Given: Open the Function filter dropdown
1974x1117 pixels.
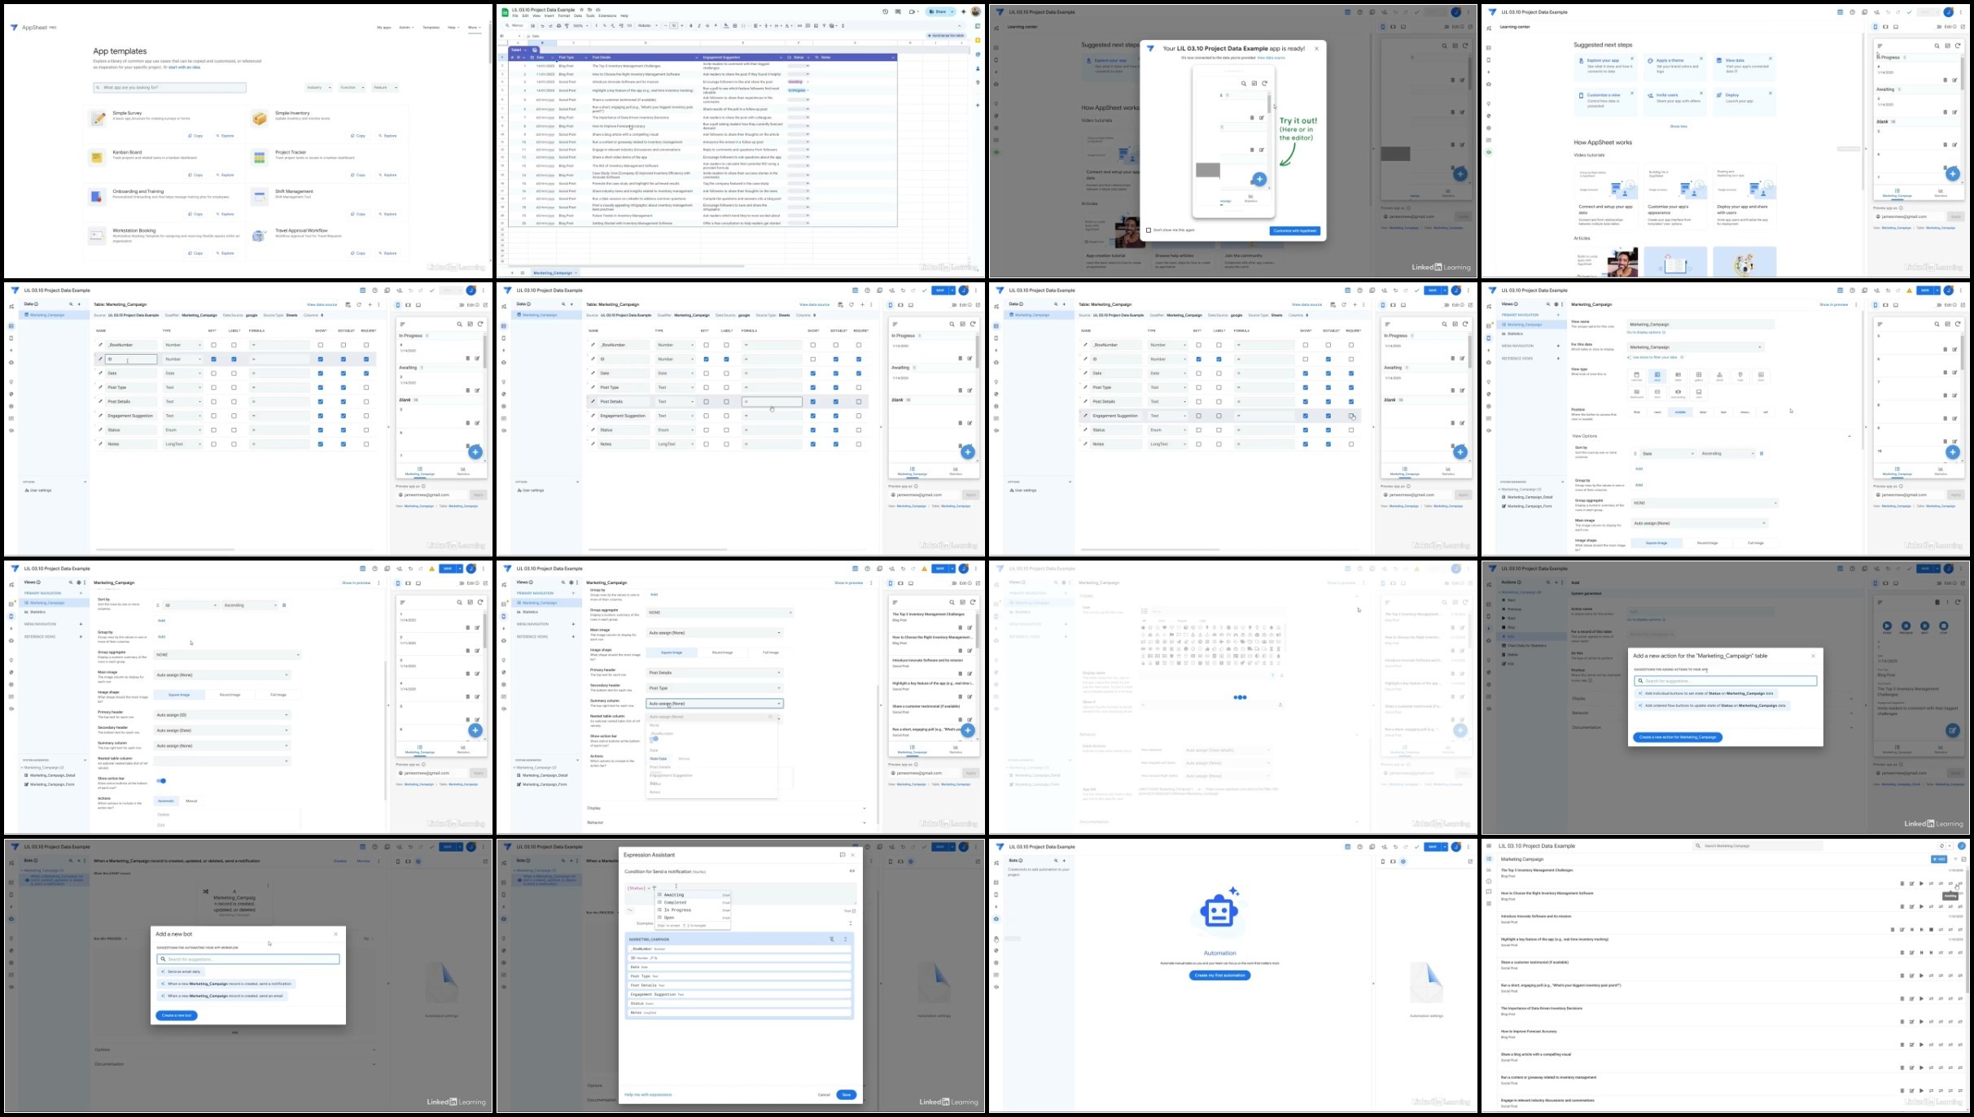Looking at the screenshot, I should [x=352, y=88].
